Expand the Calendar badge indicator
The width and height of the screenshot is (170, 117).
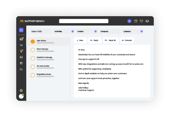coord(142,32)
